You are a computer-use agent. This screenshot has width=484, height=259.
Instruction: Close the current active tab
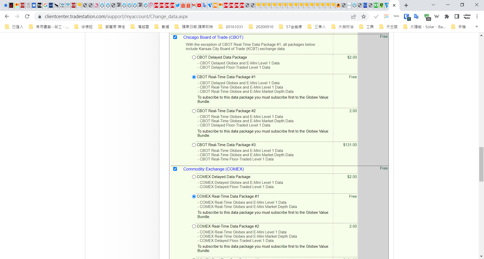394,5
